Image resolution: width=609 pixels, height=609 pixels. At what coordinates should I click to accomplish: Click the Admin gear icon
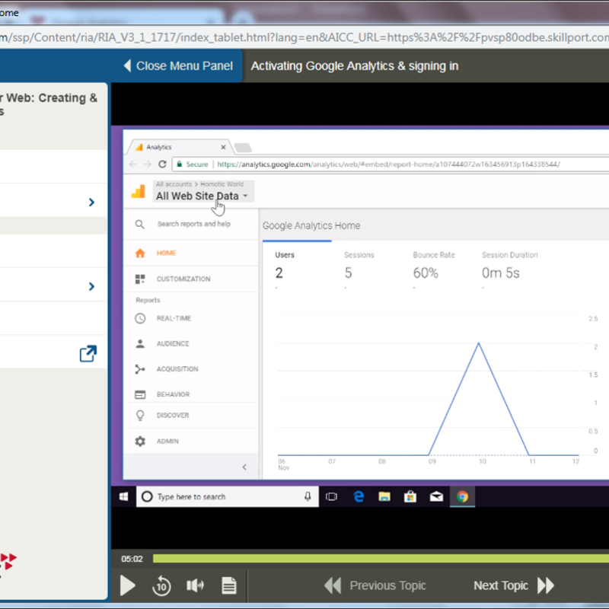pos(140,442)
